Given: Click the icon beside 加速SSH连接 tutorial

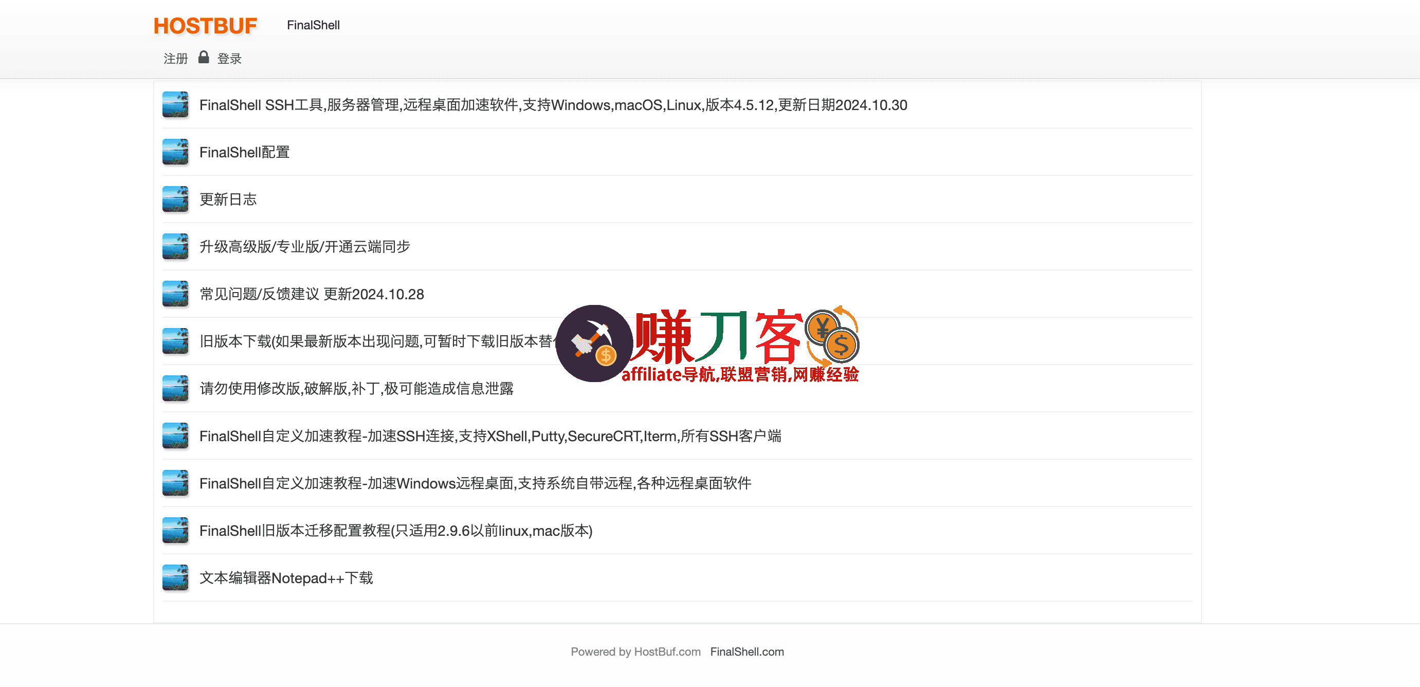Looking at the screenshot, I should click(175, 436).
